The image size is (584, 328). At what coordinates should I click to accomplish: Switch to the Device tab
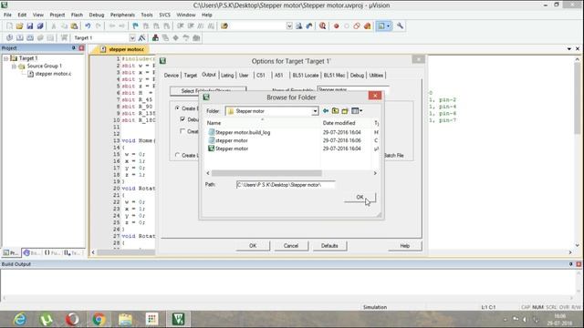coord(171,75)
